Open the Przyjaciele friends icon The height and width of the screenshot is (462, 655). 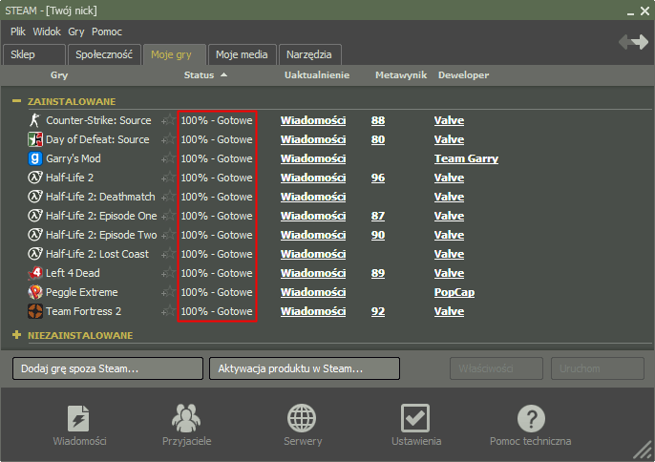(186, 418)
